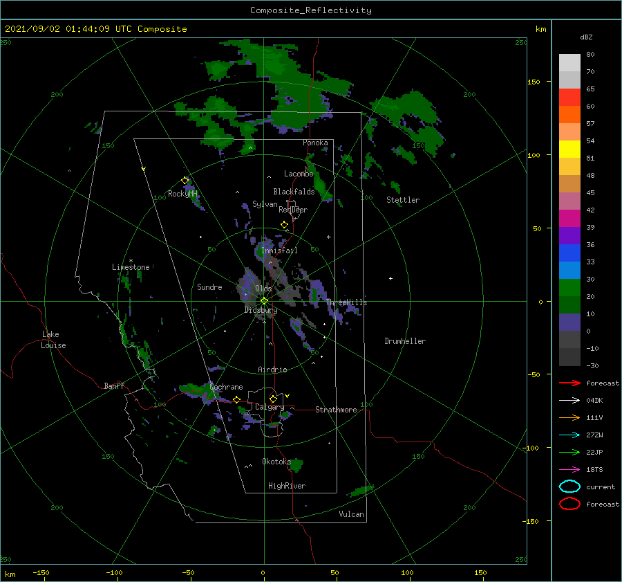This screenshot has width=622, height=582.
Task: Click the Limestone label
Action: (x=131, y=267)
